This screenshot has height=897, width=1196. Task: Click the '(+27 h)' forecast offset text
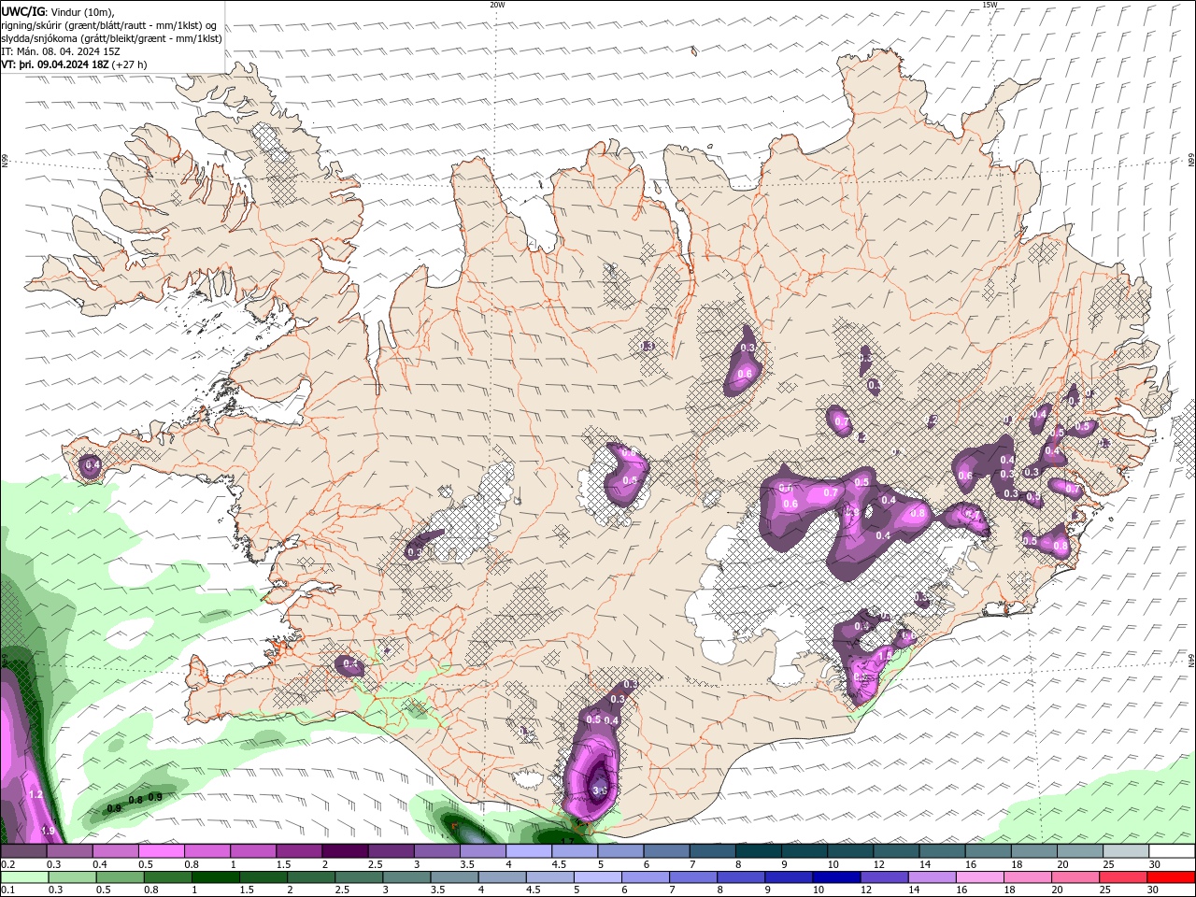pos(129,64)
